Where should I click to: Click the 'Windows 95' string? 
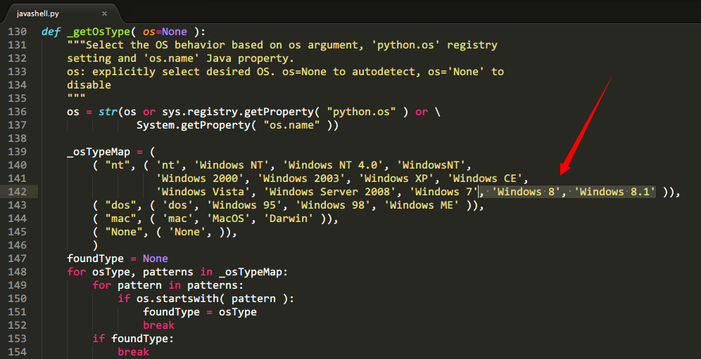244,205
